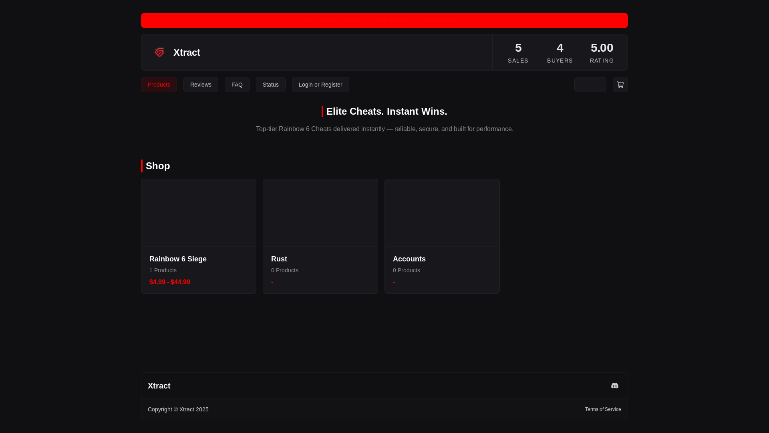Open the Rainbow 6 Siege category card
This screenshot has width=769, height=433.
tap(199, 236)
